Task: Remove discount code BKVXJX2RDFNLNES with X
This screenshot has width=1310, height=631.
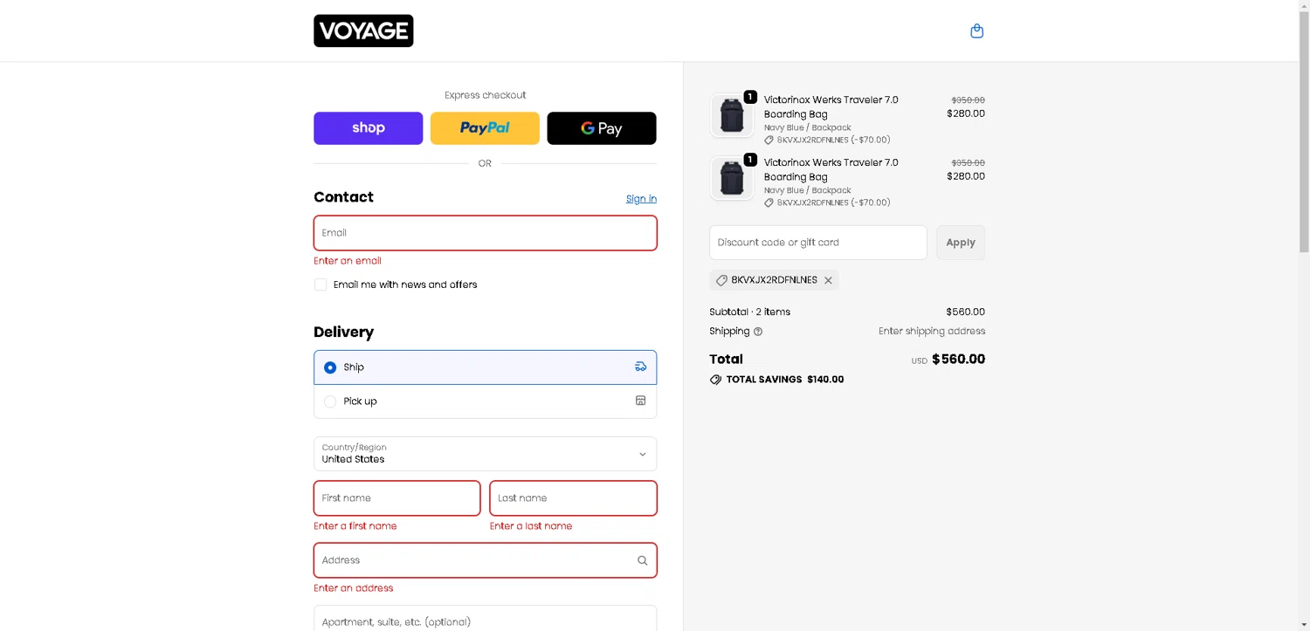Action: point(828,280)
